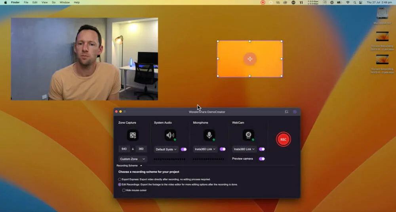Image resolution: width=396 pixels, height=212 pixels.
Task: Open Spotlight search in the menu bar
Action: click(355, 2)
